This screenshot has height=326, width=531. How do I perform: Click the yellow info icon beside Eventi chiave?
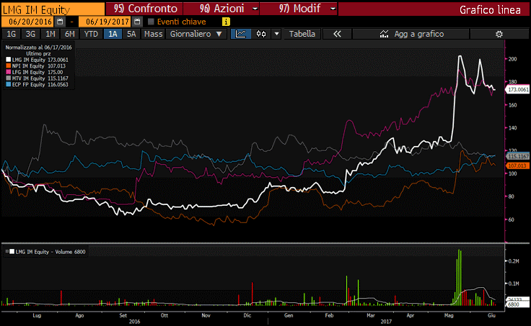[x=226, y=22]
